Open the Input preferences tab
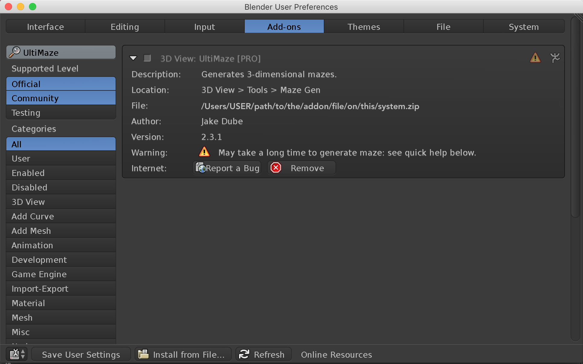Viewport: 583px width, 364px height. (x=204, y=27)
